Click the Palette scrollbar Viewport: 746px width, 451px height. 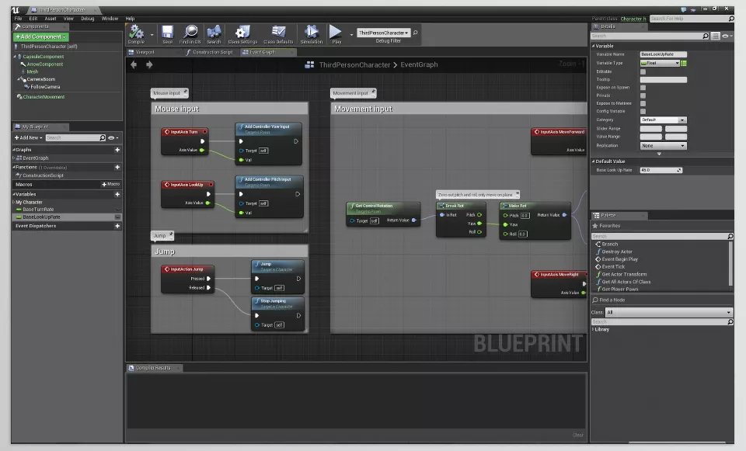click(x=730, y=264)
